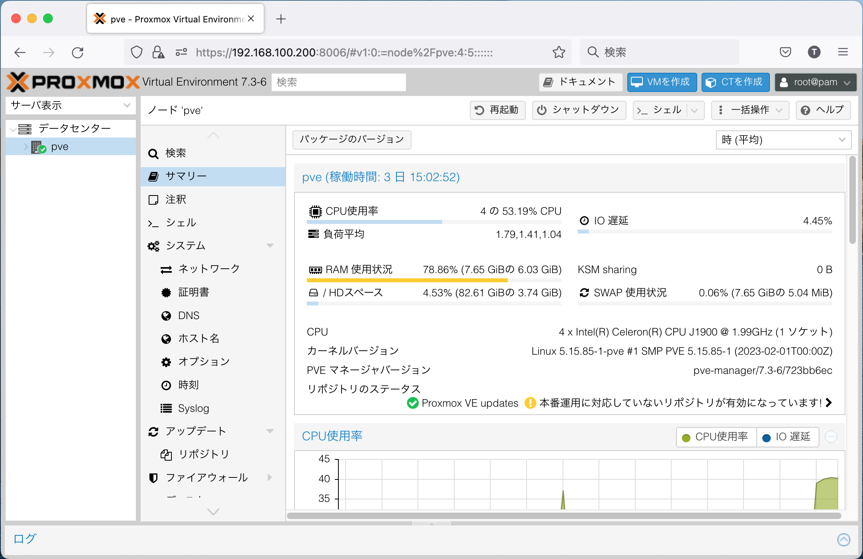This screenshot has width=863, height=559.
Task: Expand the ファイアウォール menu section arrow
Action: coord(270,477)
